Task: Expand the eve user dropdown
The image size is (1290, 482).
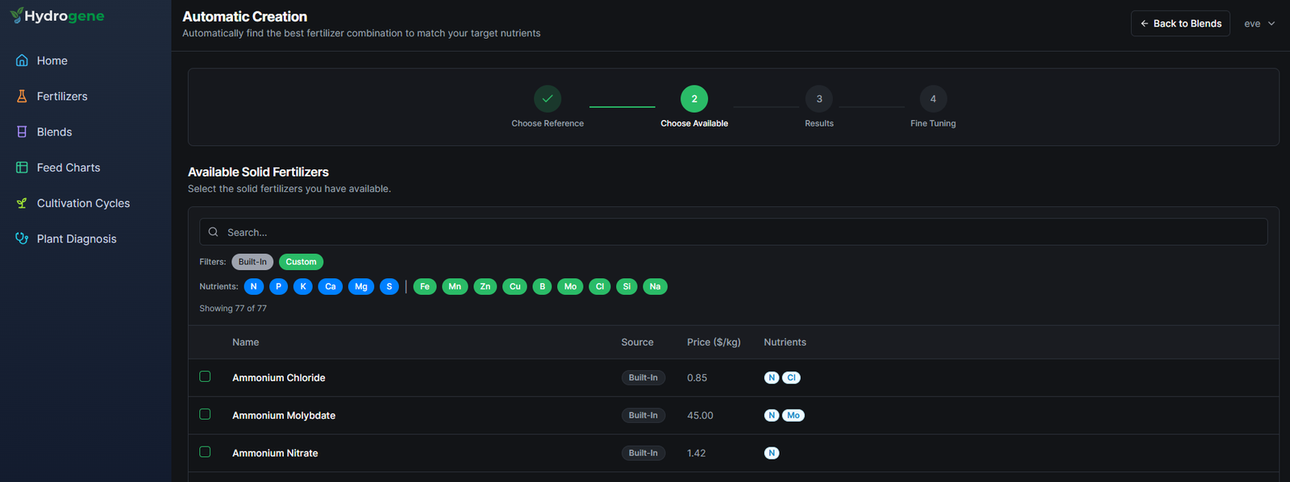Action: point(1259,23)
